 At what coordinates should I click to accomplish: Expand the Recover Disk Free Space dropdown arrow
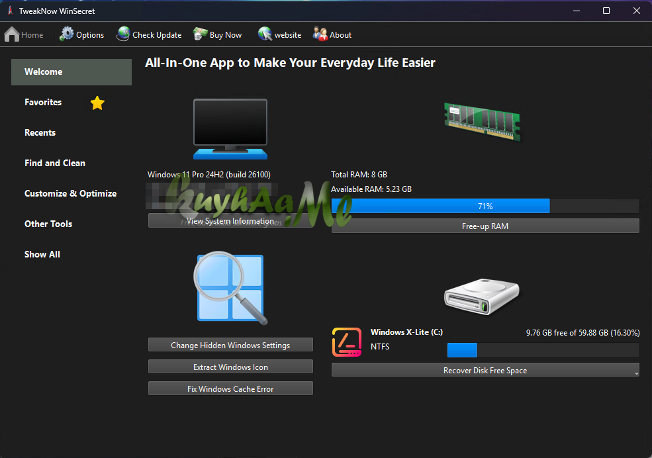pos(636,374)
